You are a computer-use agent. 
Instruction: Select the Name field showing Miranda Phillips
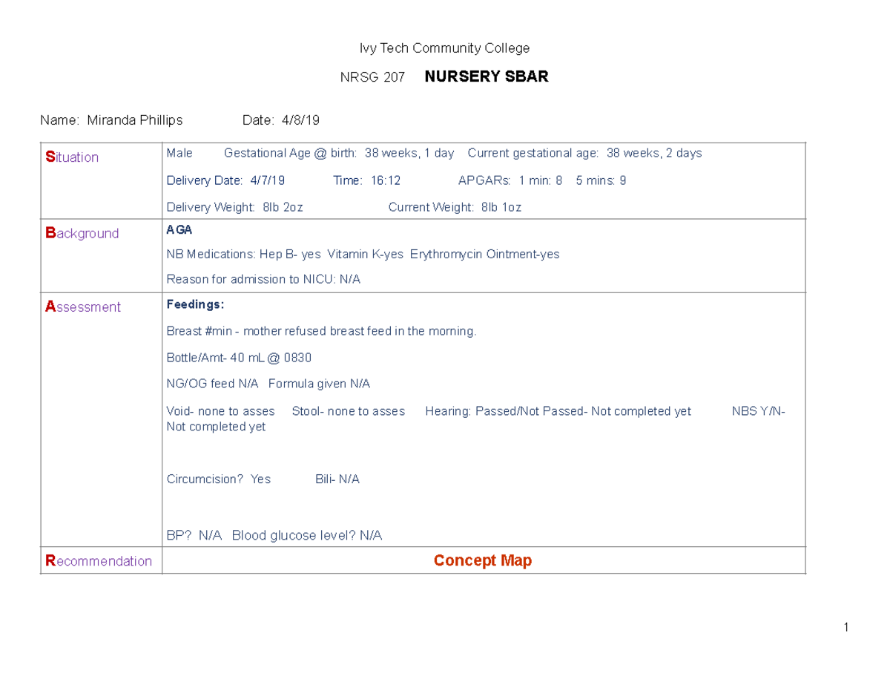point(112,119)
